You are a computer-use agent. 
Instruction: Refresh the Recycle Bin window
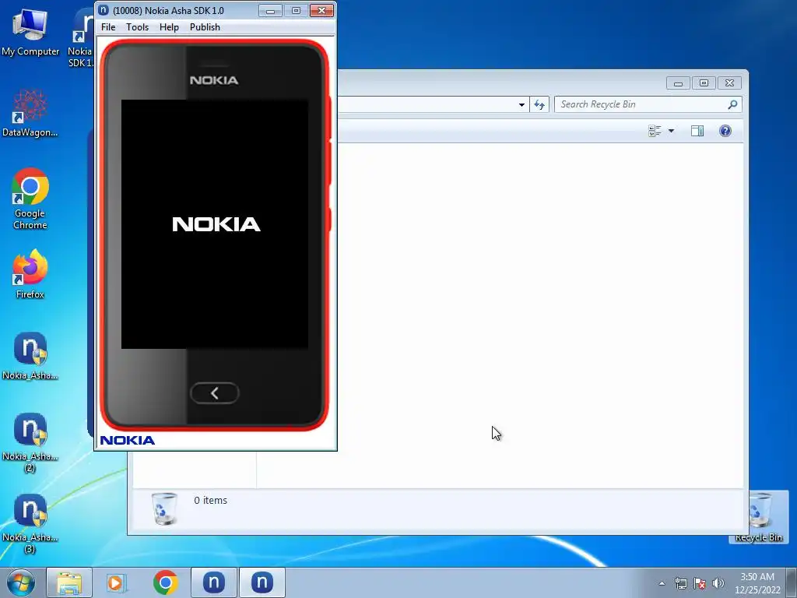pyautogui.click(x=539, y=105)
